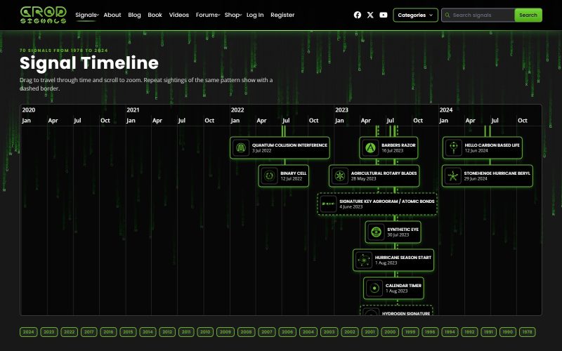Jump to year 1978 button

[x=528, y=332]
